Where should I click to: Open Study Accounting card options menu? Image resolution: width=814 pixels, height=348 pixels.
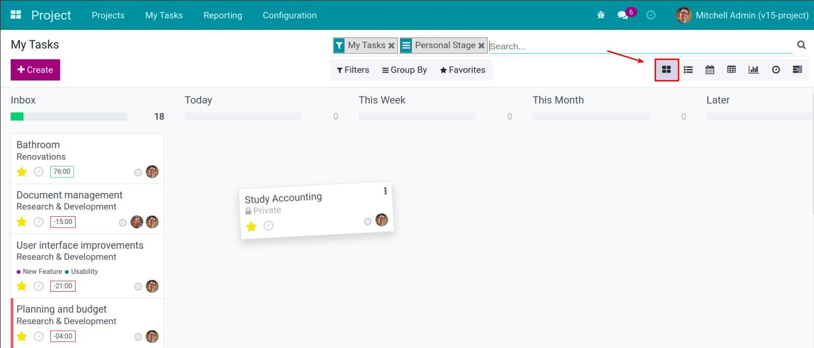click(385, 191)
